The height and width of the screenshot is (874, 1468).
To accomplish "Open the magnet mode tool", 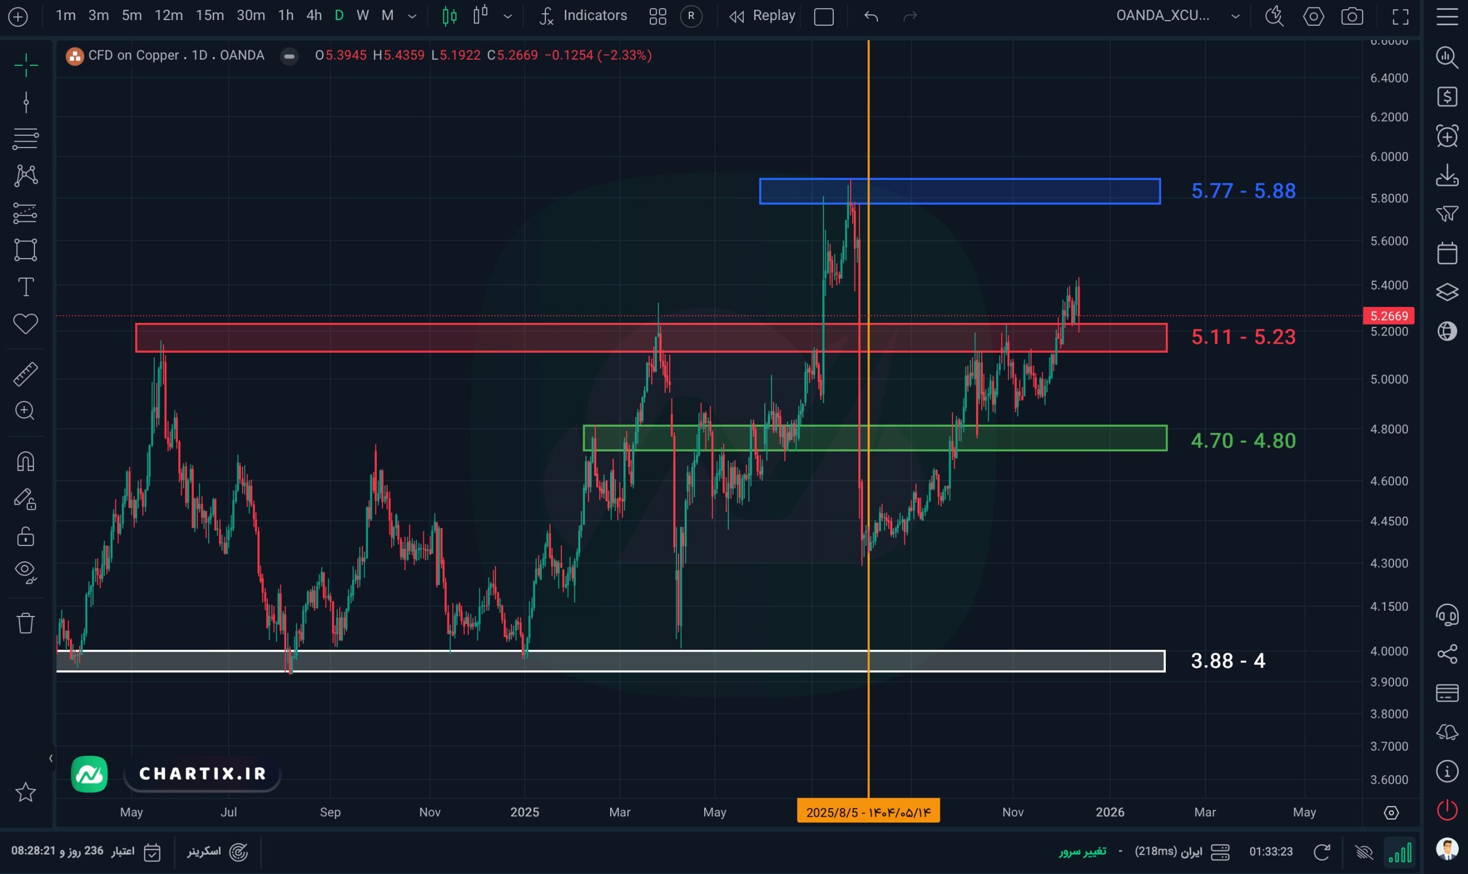I will click(25, 461).
